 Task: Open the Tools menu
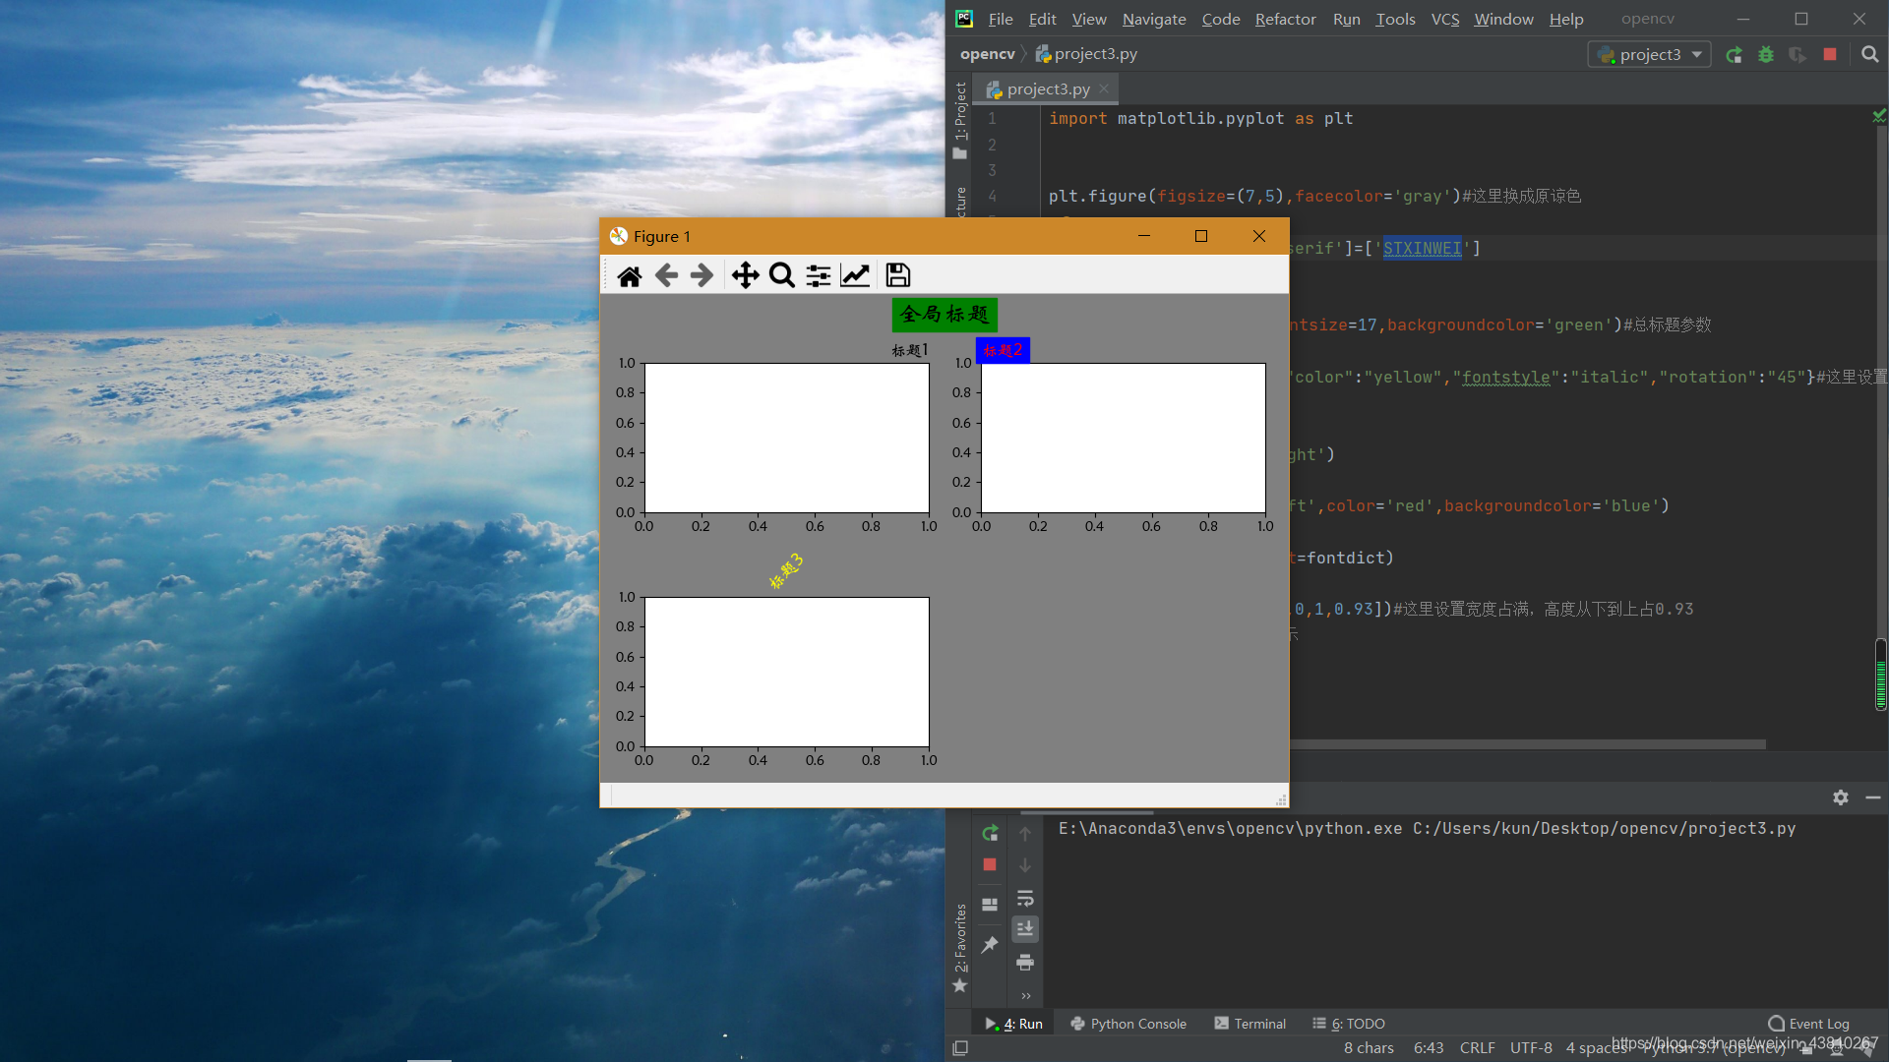tap(1395, 19)
